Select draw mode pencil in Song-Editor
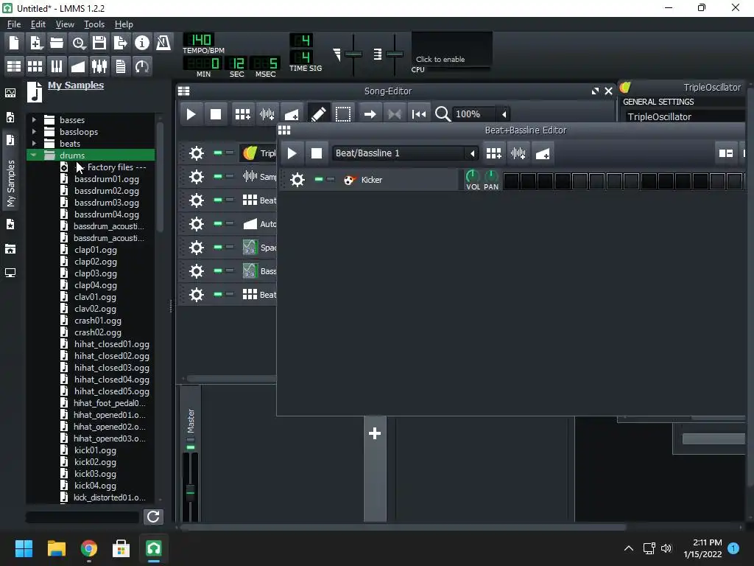754x566 pixels. (318, 114)
